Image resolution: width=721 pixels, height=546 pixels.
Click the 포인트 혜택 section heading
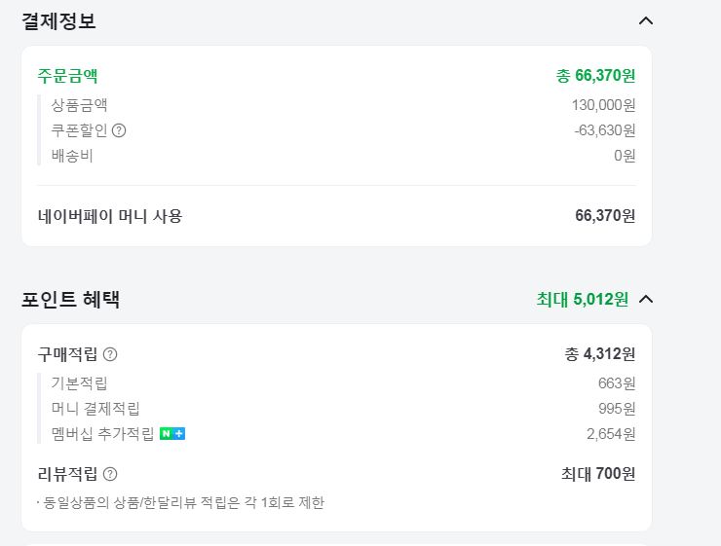point(70,299)
